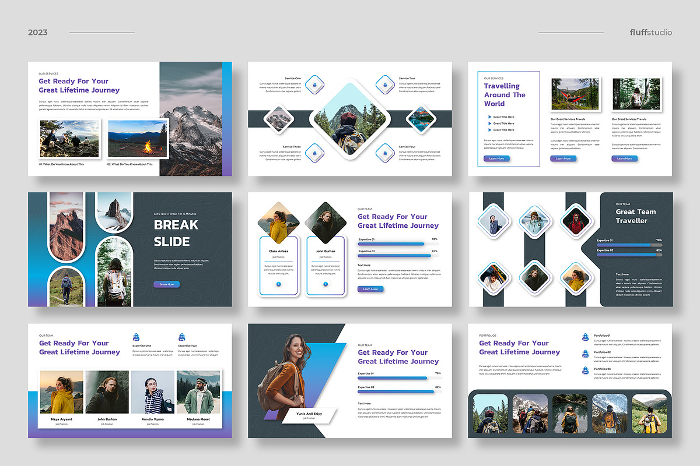Click the Travelling Around The World title
Viewport: 700px width, 466px height.
[505, 95]
